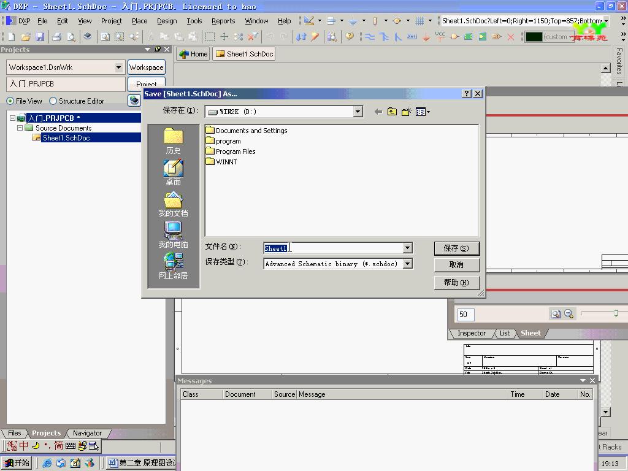This screenshot has width=628, height=471.
Task: Open the Messages panel options arrow
Action: coord(583,380)
